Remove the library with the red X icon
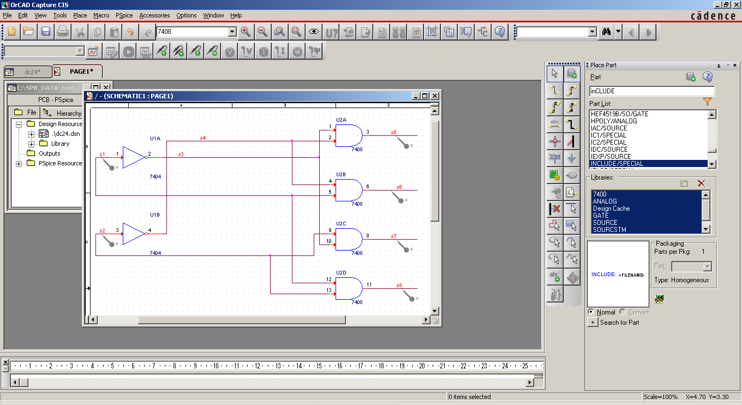The height and width of the screenshot is (405, 742). coord(702,184)
